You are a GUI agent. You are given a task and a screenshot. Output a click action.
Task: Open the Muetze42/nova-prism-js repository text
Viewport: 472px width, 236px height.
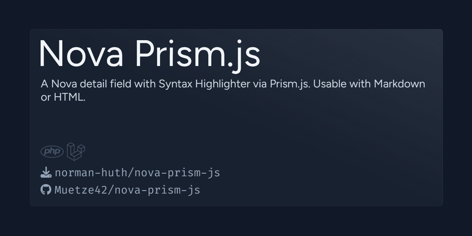(x=127, y=190)
